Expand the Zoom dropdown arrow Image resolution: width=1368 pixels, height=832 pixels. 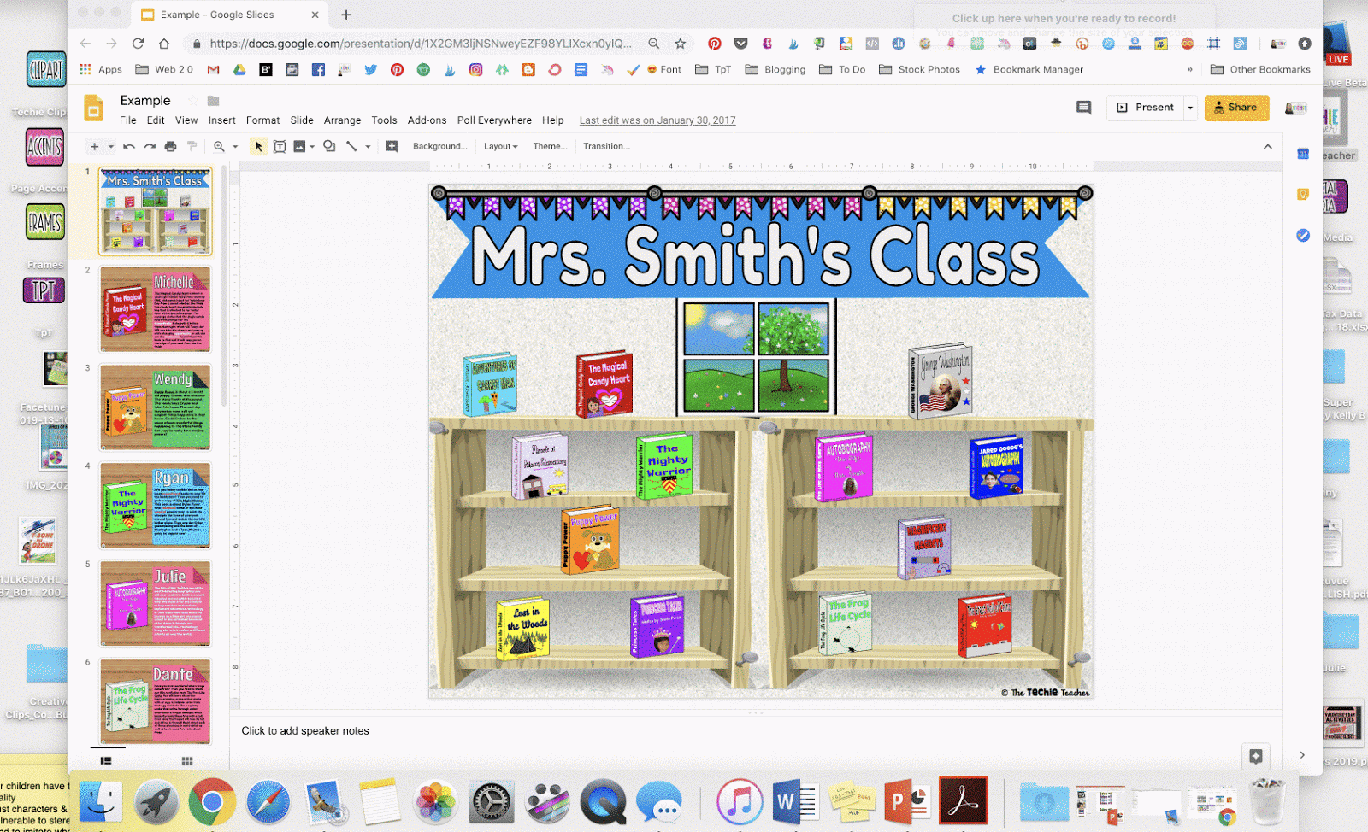coord(235,147)
